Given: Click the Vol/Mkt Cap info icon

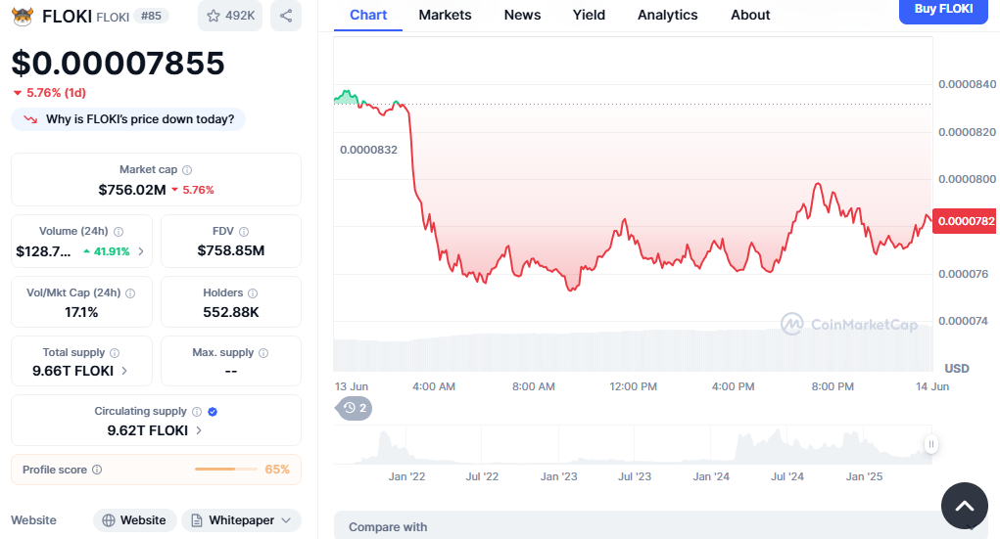Looking at the screenshot, I should pos(130,293).
